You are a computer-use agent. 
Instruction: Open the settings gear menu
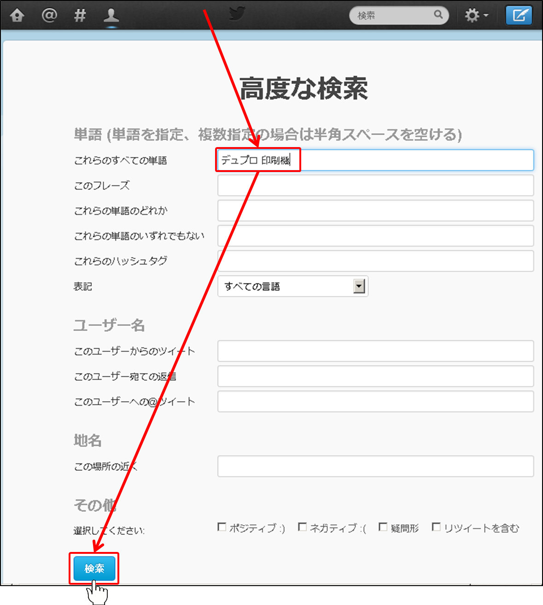[476, 16]
